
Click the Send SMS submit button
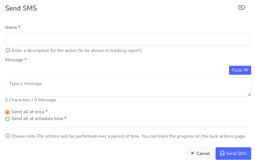coord(233,153)
